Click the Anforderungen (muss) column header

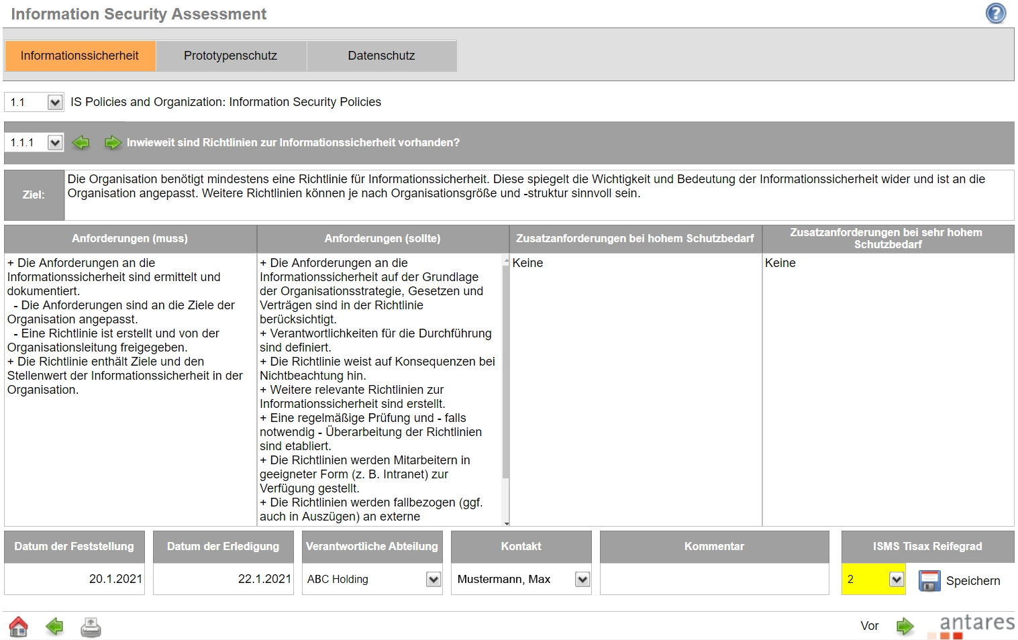click(130, 239)
